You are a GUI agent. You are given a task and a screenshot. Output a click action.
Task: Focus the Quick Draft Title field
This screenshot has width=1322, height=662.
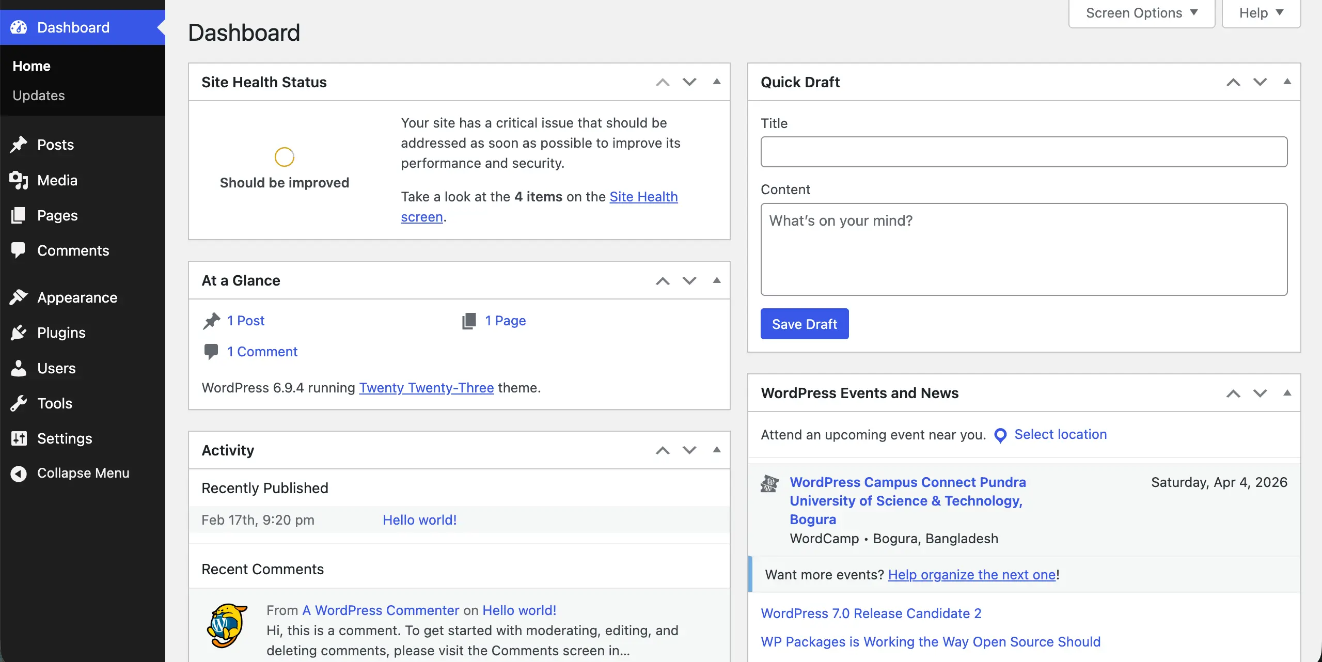point(1024,152)
